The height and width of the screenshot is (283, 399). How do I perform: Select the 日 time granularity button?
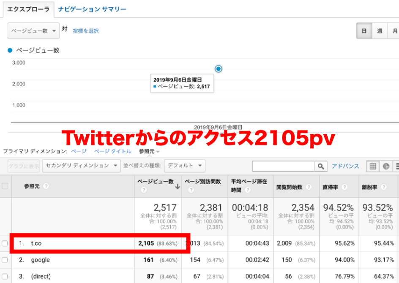[364, 31]
